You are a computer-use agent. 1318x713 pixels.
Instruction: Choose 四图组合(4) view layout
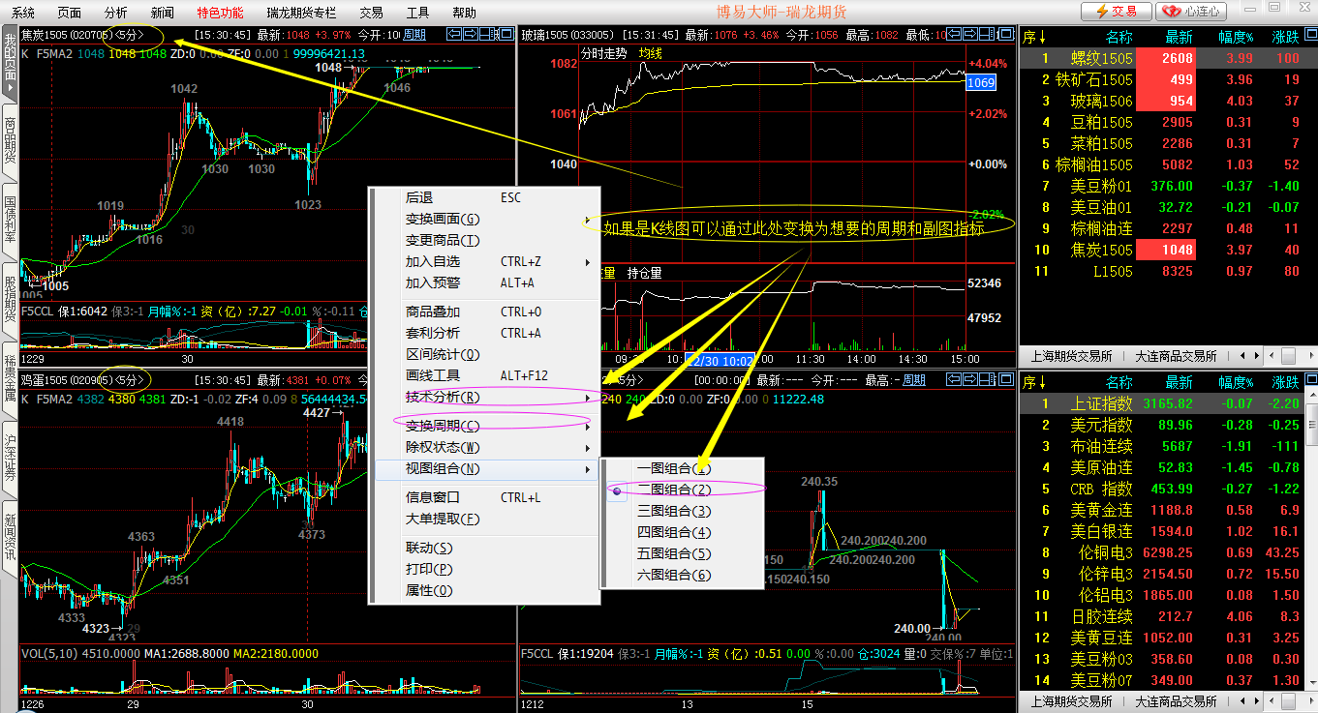(674, 533)
